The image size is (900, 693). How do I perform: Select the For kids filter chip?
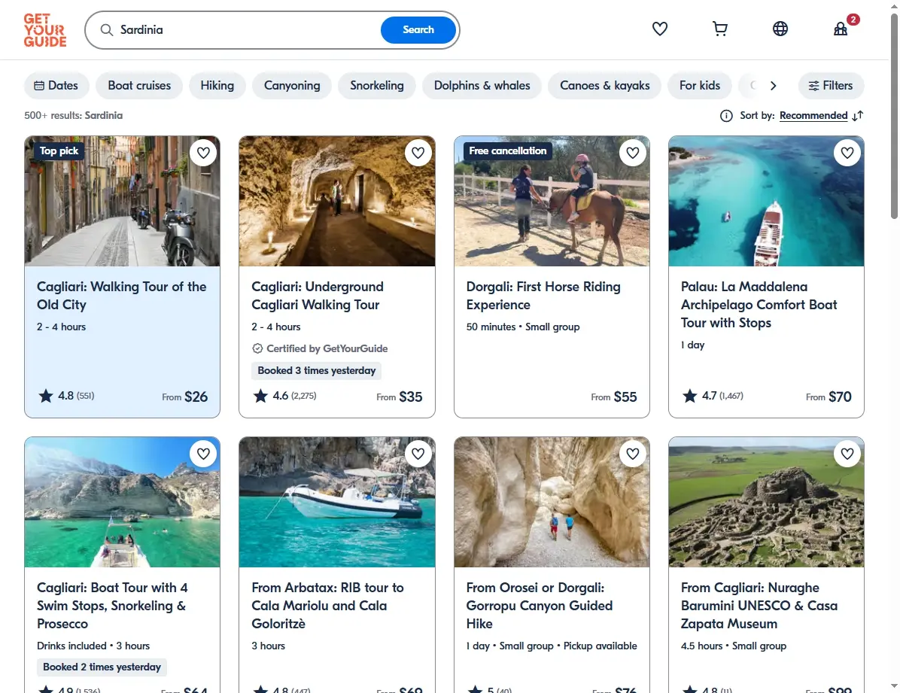tap(700, 86)
